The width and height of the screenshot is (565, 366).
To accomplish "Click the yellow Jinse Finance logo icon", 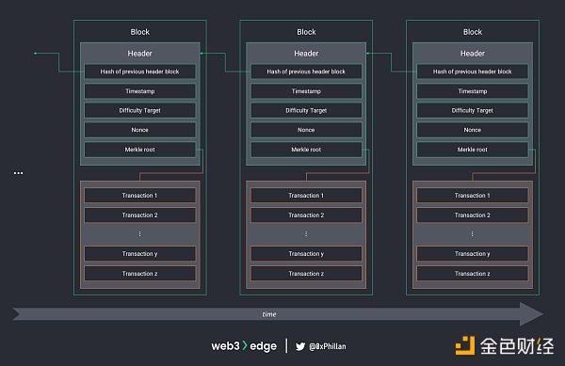I will [465, 345].
